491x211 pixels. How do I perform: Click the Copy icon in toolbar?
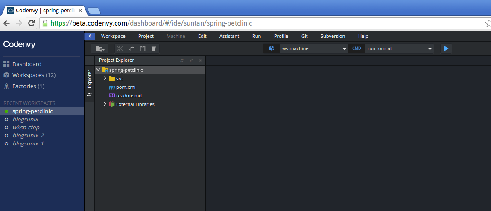[x=132, y=48]
